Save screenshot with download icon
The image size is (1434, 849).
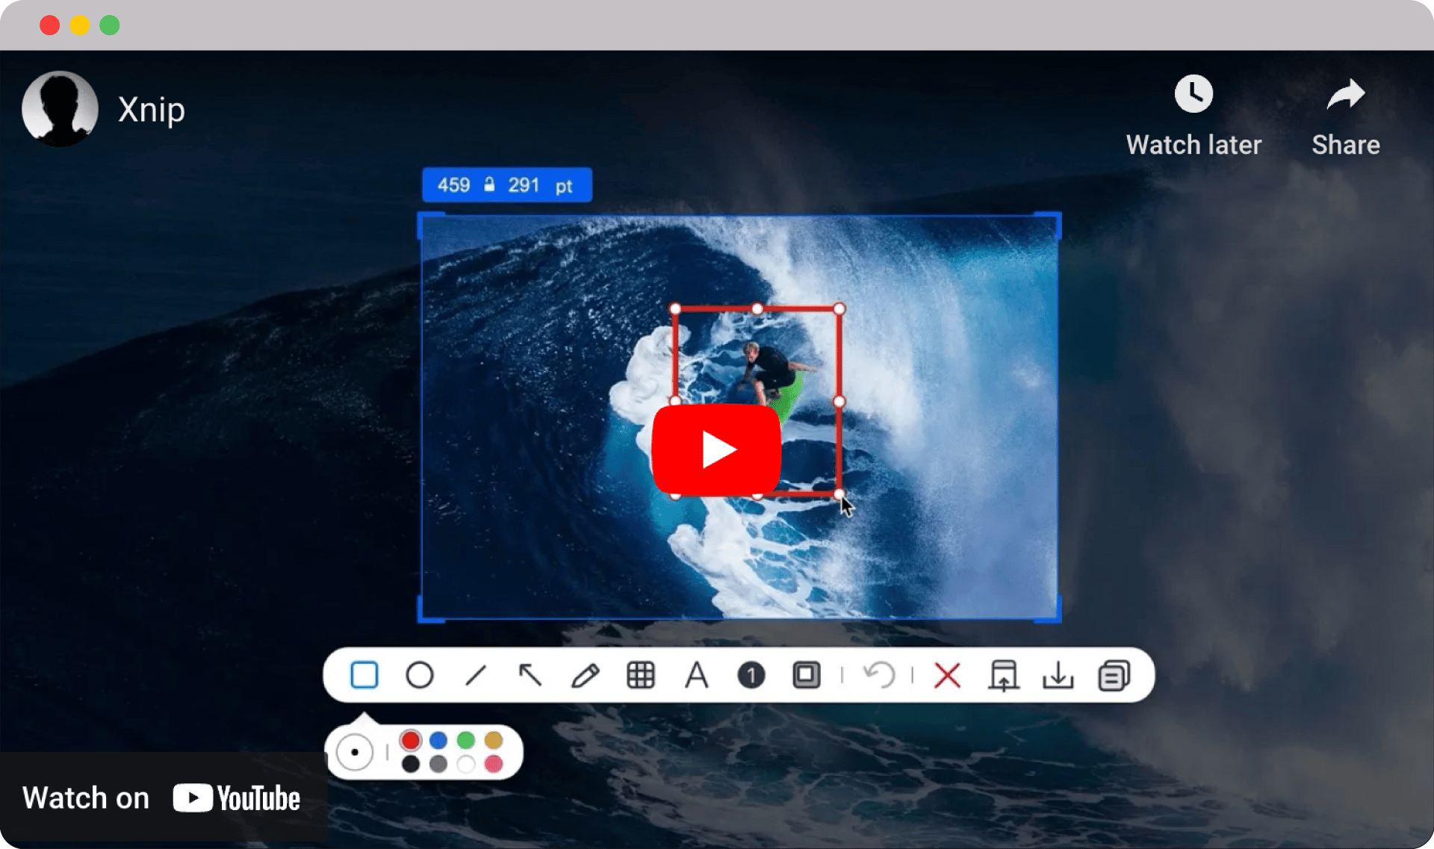tap(1058, 675)
